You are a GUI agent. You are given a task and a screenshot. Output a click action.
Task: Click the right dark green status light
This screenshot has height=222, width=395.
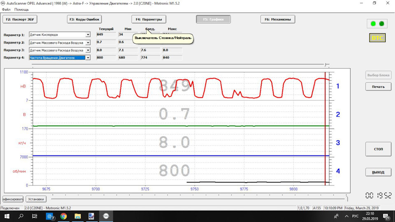[x=382, y=24]
